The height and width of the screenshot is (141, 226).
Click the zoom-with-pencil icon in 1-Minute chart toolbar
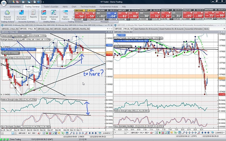199,133
